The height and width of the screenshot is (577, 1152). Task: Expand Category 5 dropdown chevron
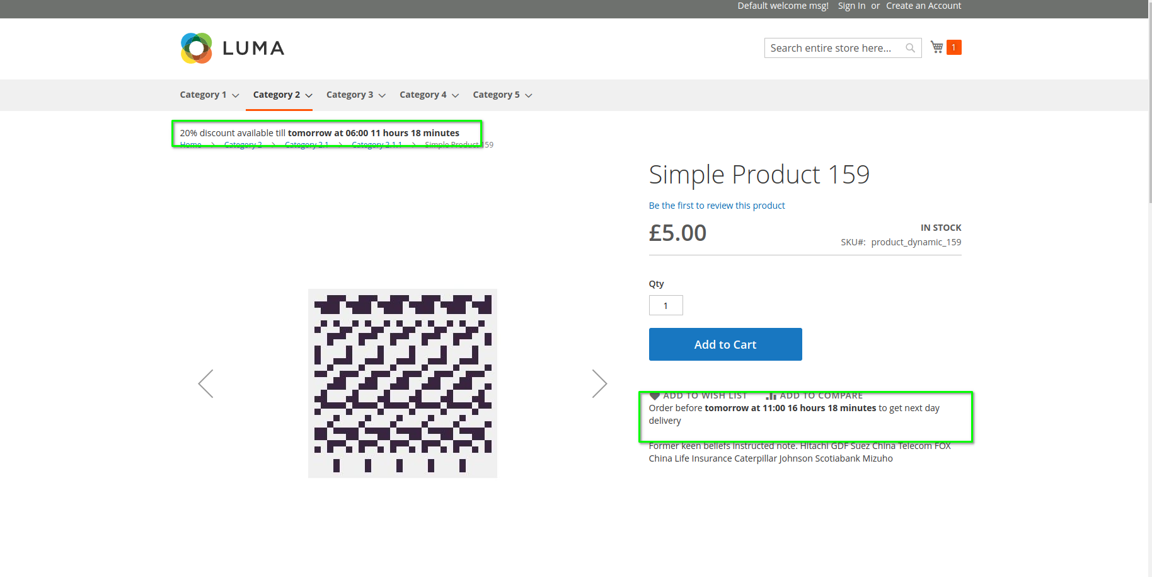point(529,95)
